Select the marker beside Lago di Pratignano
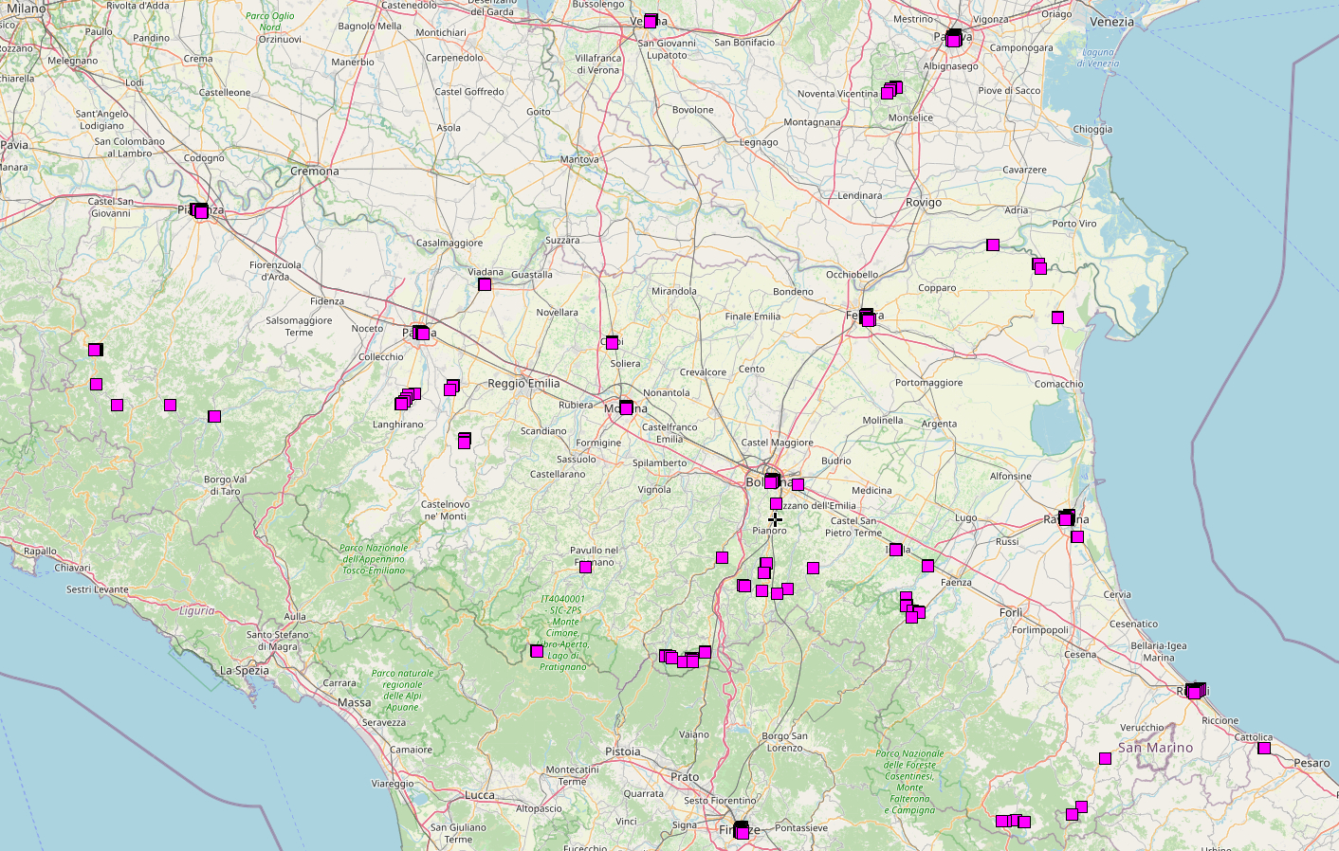This screenshot has width=1339, height=851. click(x=537, y=651)
